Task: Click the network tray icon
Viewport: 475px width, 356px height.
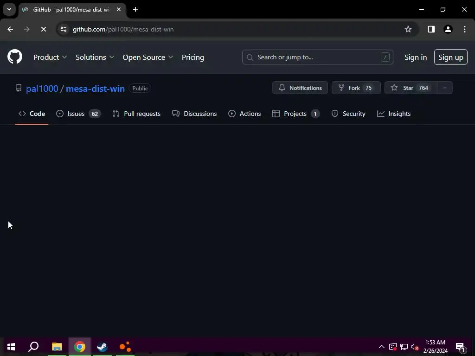Action: pos(404,347)
